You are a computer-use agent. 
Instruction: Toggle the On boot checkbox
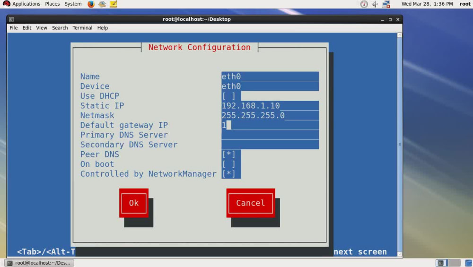(228, 164)
